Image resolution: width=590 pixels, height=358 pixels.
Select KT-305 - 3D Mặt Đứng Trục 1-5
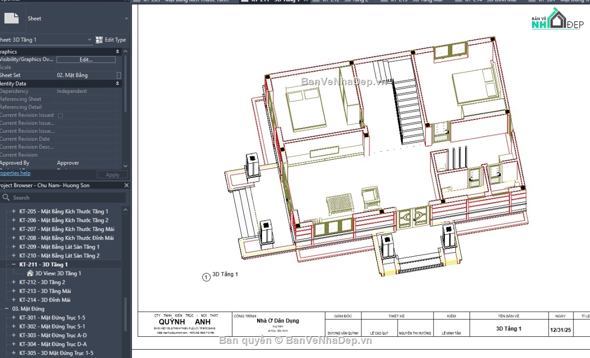pos(56,353)
